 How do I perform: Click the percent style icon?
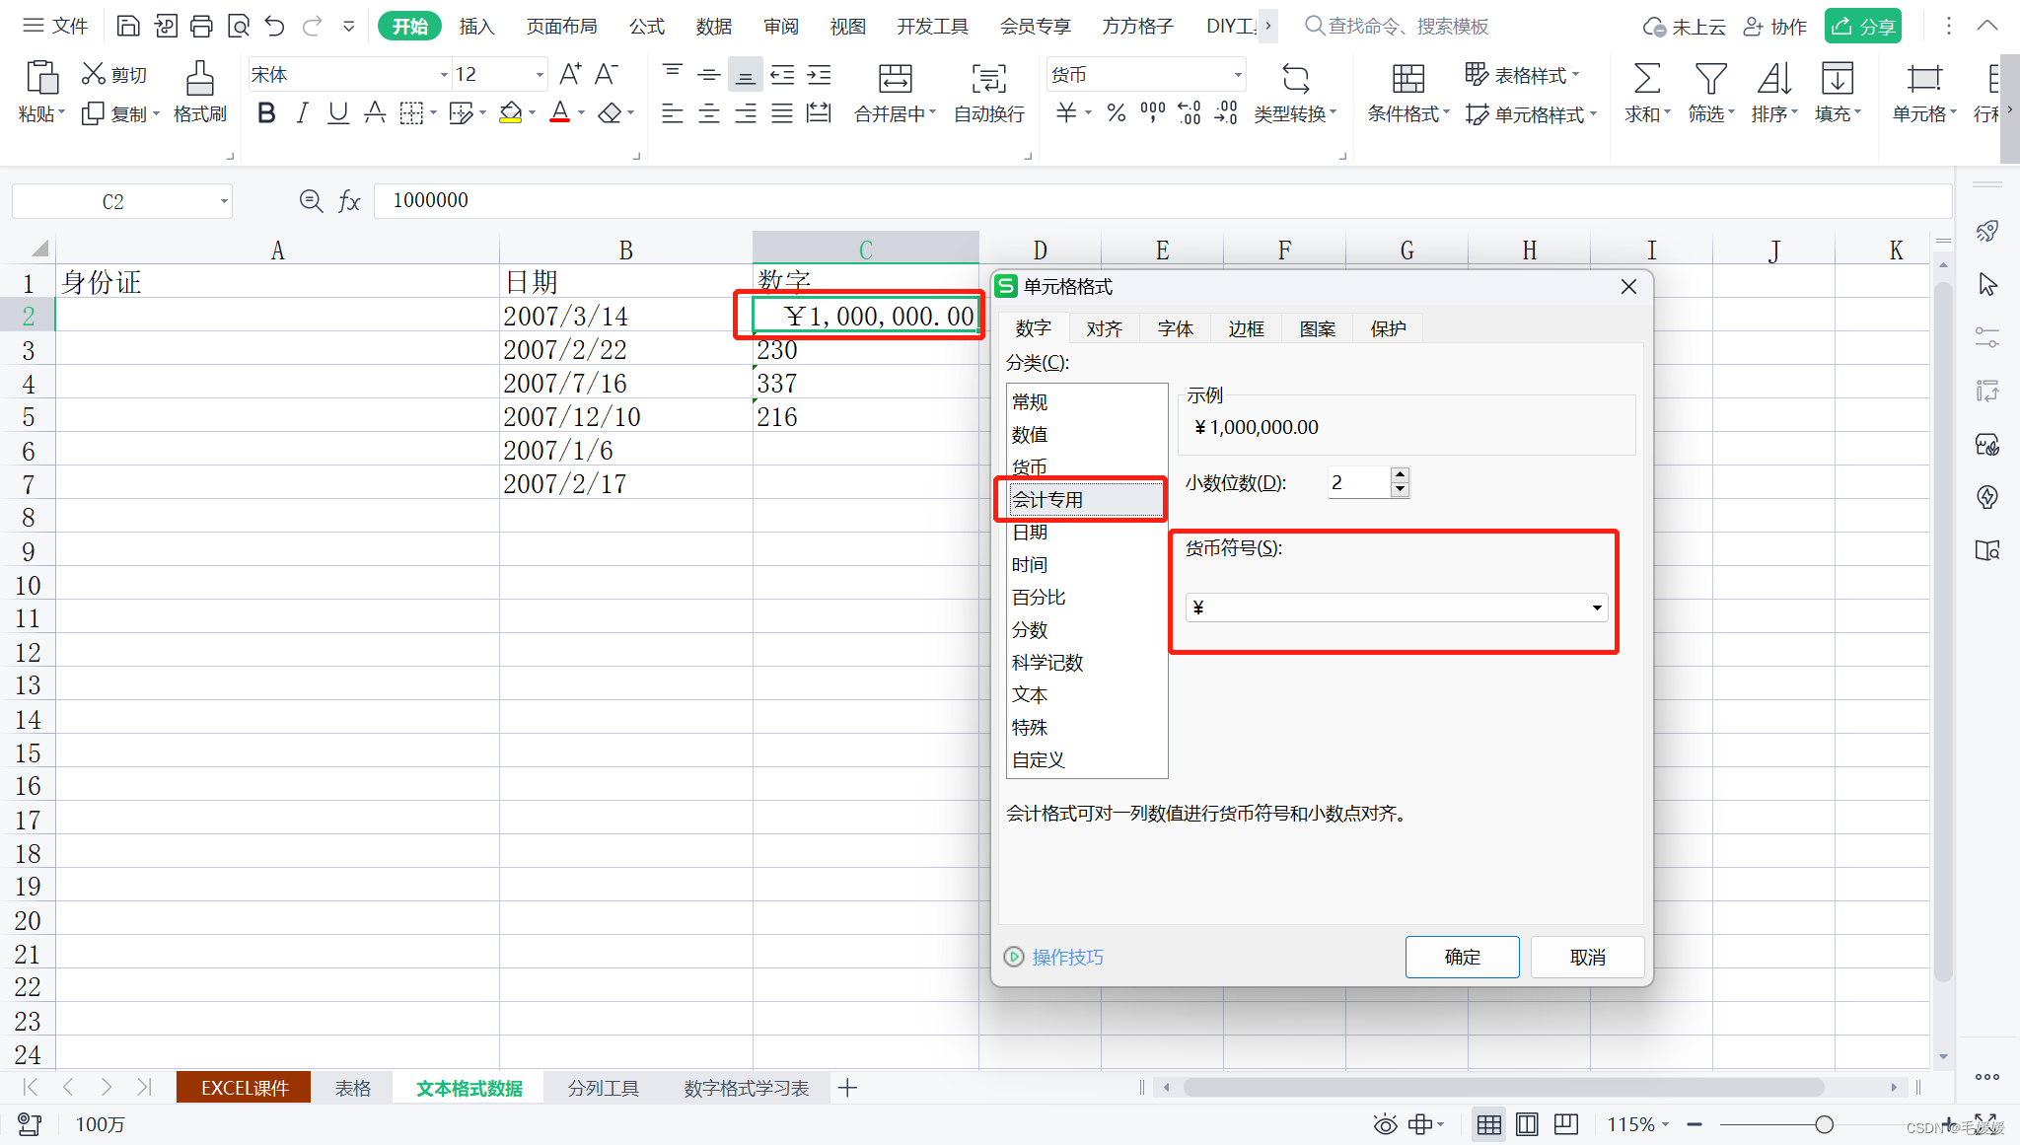(x=1116, y=114)
